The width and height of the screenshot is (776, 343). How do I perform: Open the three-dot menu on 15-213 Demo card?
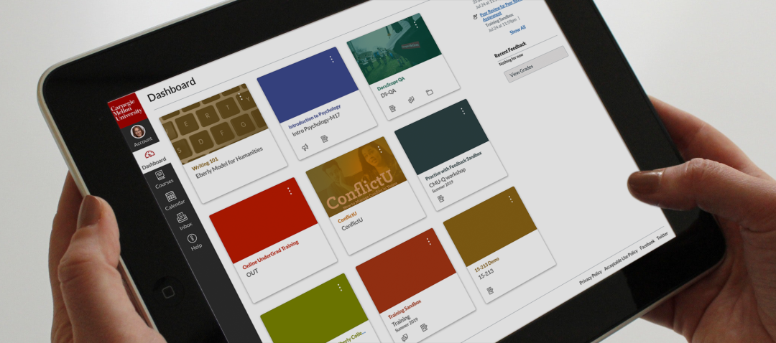(x=511, y=199)
